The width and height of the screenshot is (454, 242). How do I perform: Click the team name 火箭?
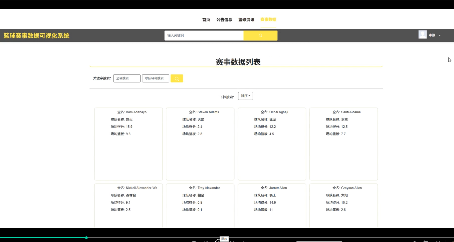pos(201,120)
